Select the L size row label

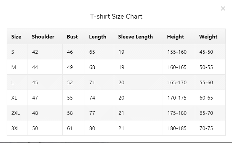pyautogui.click(x=13, y=83)
